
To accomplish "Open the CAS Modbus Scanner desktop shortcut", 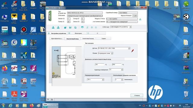I will (186, 19).
